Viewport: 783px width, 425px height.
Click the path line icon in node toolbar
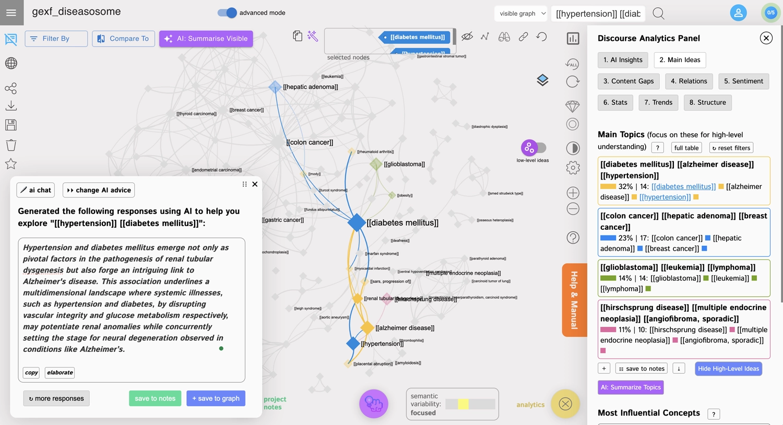[485, 37]
